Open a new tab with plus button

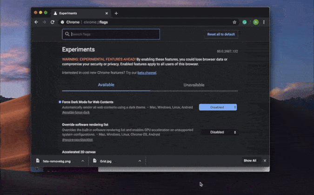pos(116,13)
